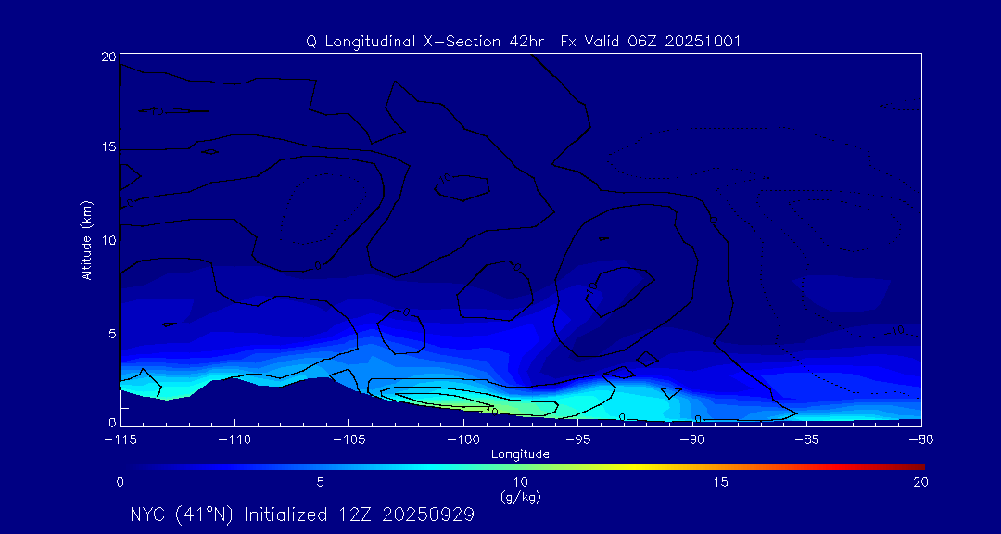Click the altitude tick label 5
The image size is (1001, 534).
pyautogui.click(x=112, y=333)
